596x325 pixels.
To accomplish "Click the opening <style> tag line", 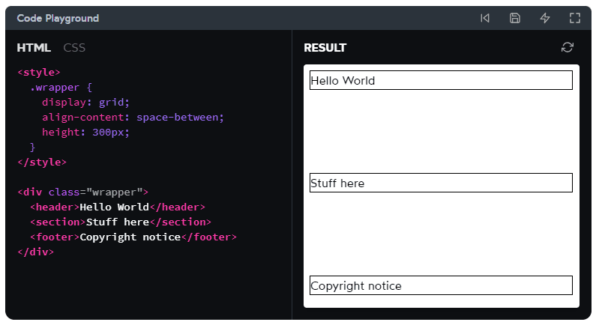I will click(x=39, y=72).
